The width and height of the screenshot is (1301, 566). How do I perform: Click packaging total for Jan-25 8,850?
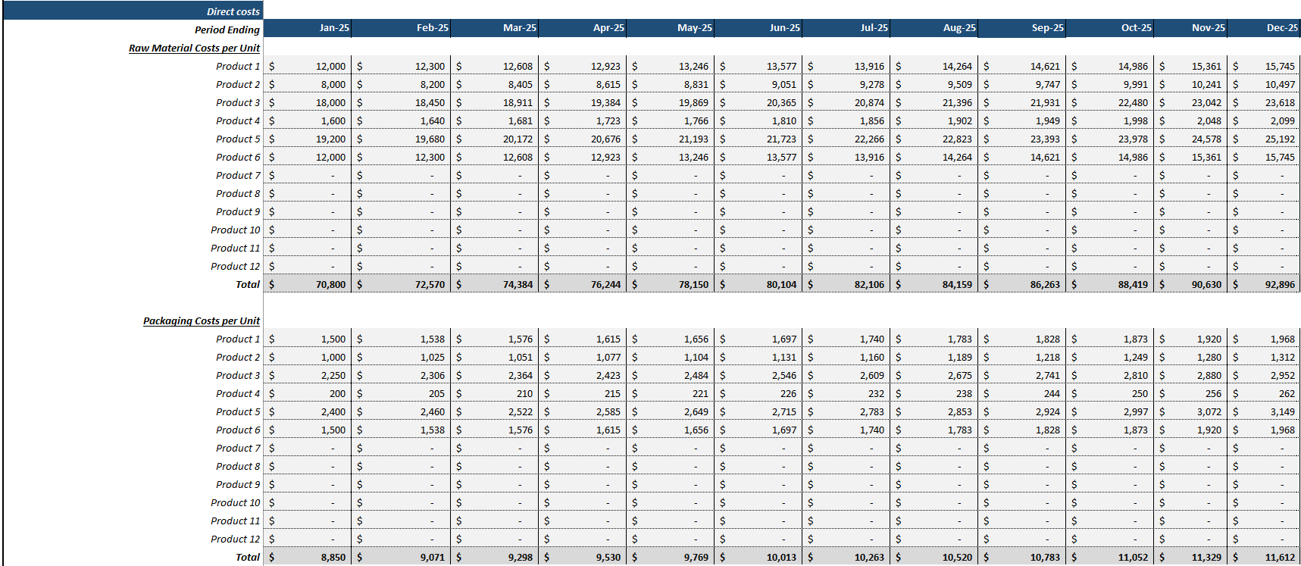tap(308, 557)
